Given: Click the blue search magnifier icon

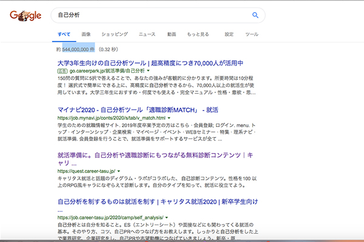Looking at the screenshot, I should pos(255,15).
